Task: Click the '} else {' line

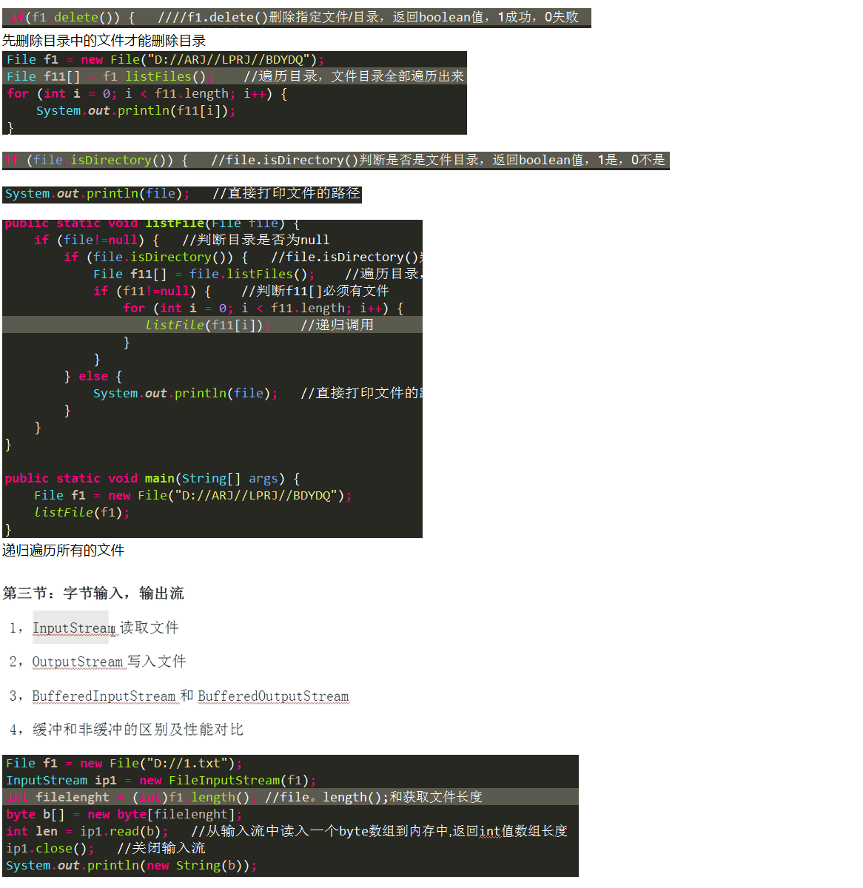Action: [93, 377]
